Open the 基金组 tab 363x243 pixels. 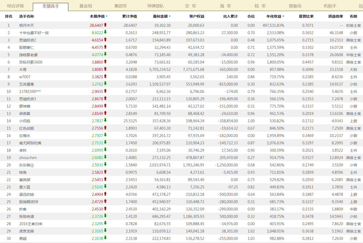click(86, 6)
